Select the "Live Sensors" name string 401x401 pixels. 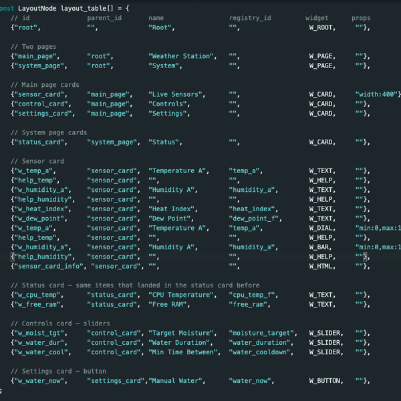click(175, 95)
